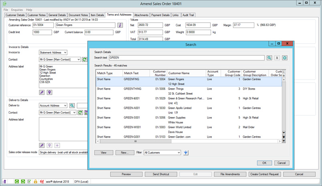Edit invoice address with pencil icon
The image size is (322, 186).
pyautogui.click(x=42, y=92)
